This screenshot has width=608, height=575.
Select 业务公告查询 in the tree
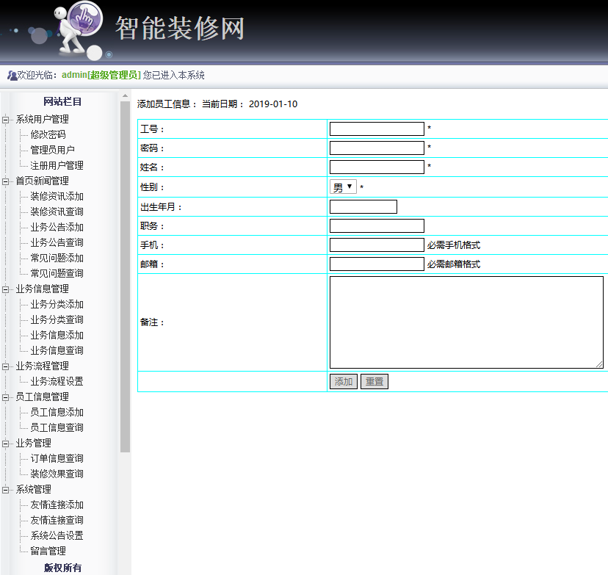pos(57,242)
